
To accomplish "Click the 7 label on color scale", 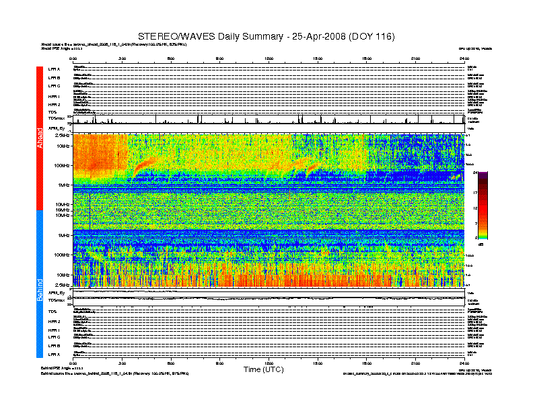I will [476, 224].
